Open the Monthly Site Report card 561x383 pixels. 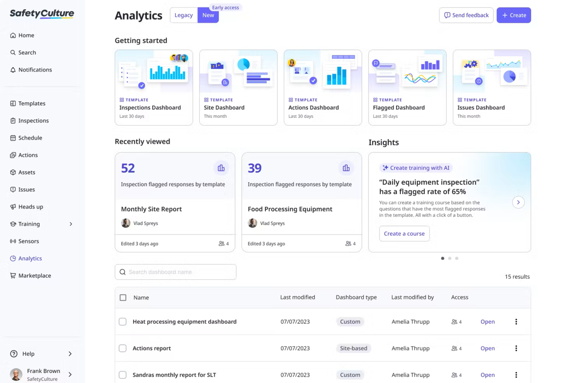pos(175,202)
